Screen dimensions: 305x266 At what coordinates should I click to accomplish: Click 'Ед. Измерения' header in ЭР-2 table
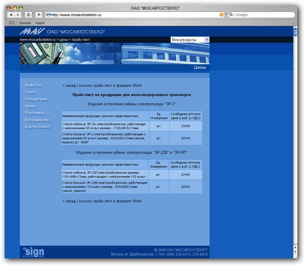click(x=159, y=116)
